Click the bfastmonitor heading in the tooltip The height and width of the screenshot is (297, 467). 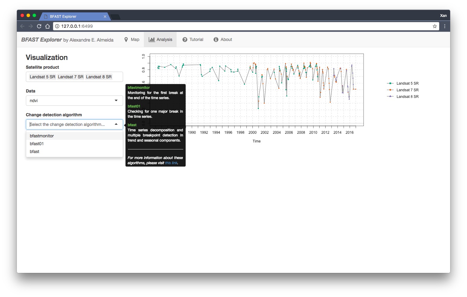coord(139,88)
